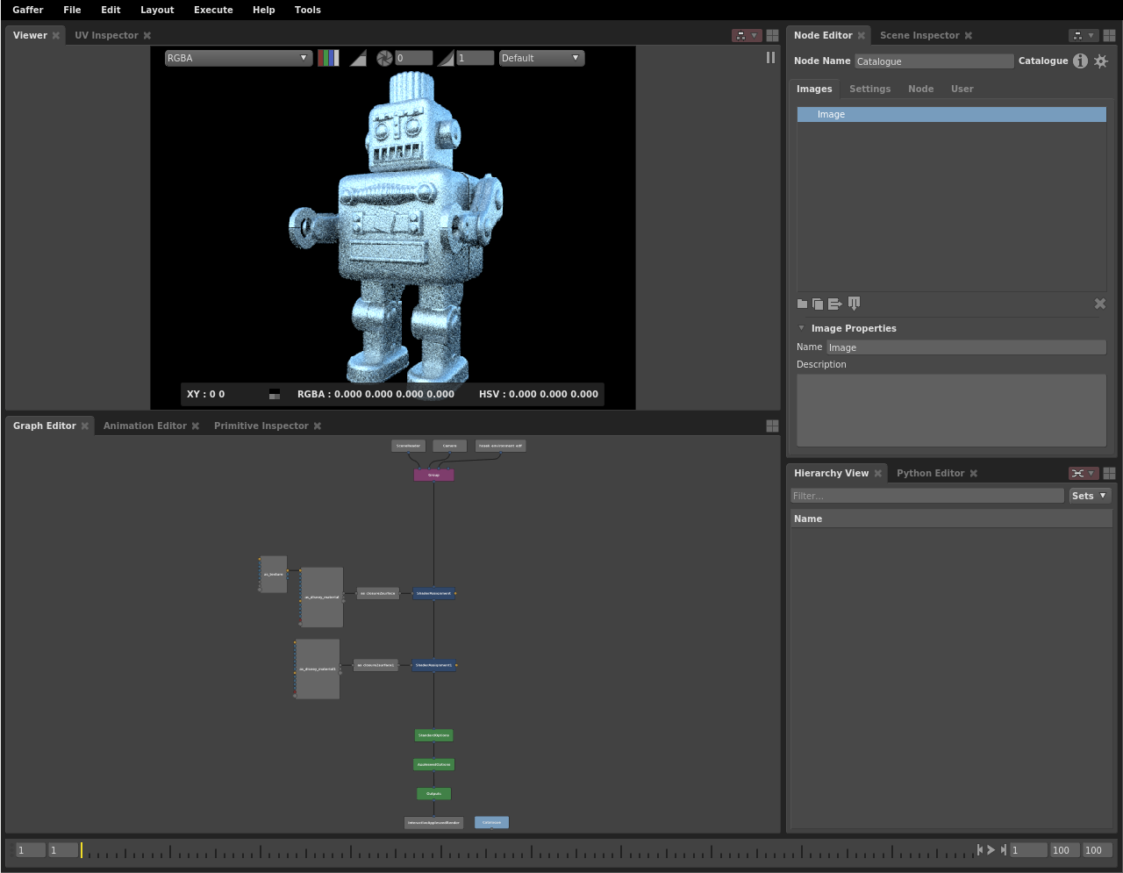Viewport: 1123px width, 873px height.
Task: Click the extract image down-arrow icon
Action: [854, 304]
